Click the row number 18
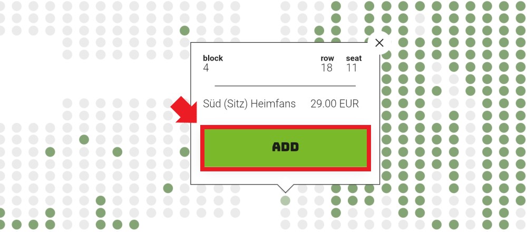This screenshot has width=527, height=232. point(326,68)
